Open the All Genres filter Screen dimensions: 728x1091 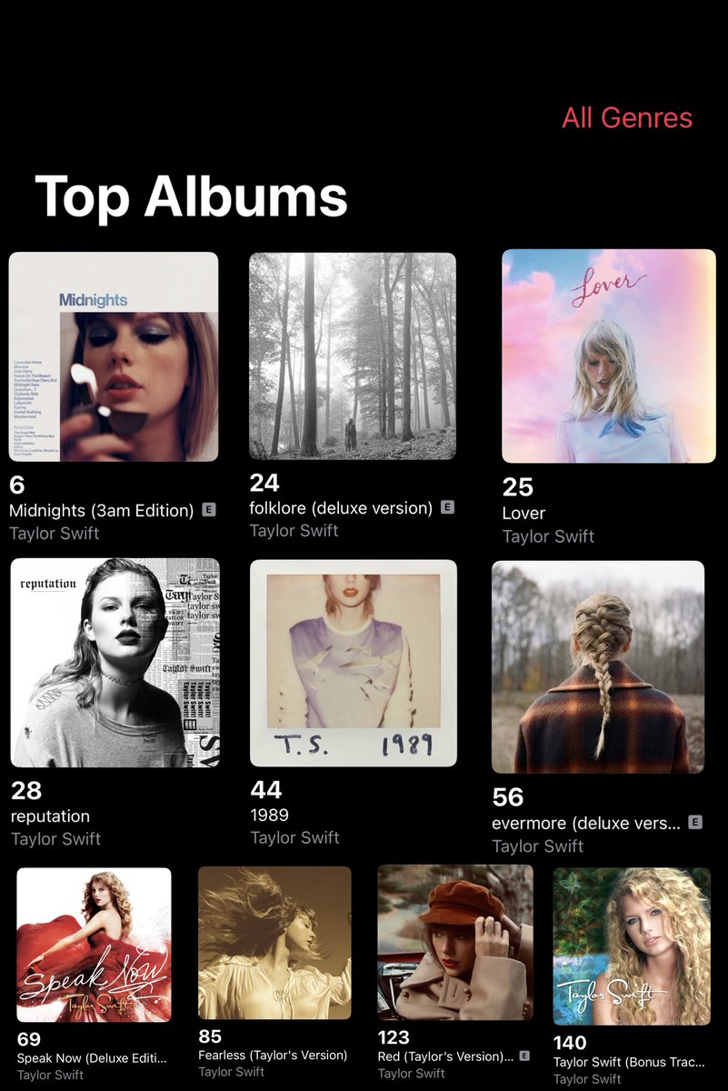(x=627, y=118)
